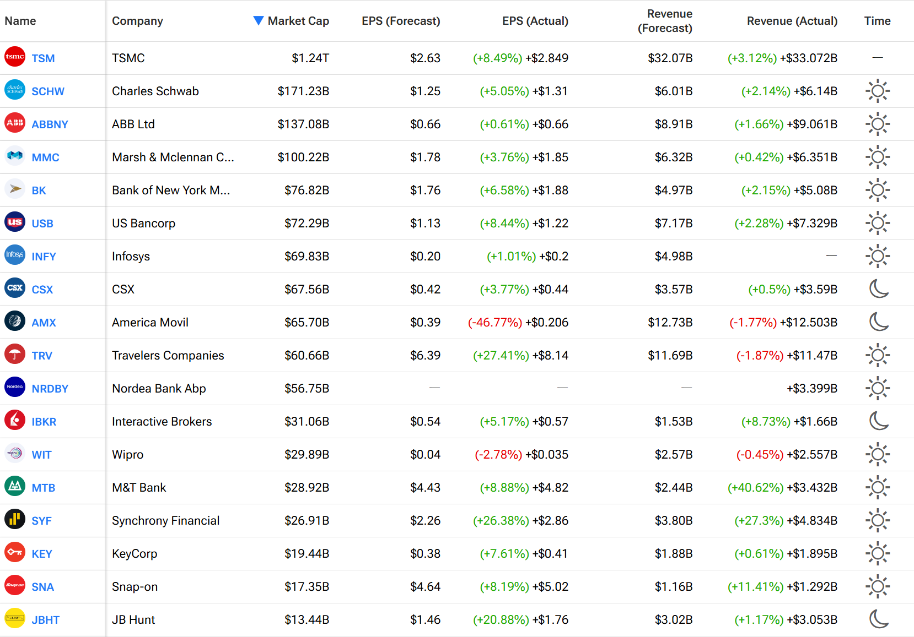Sort by Revenue (Forecast) column header
The height and width of the screenshot is (637, 914).
tap(665, 21)
